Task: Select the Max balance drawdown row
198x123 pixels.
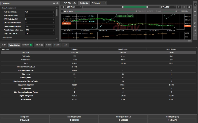Action: pyautogui.click(x=98, y=67)
